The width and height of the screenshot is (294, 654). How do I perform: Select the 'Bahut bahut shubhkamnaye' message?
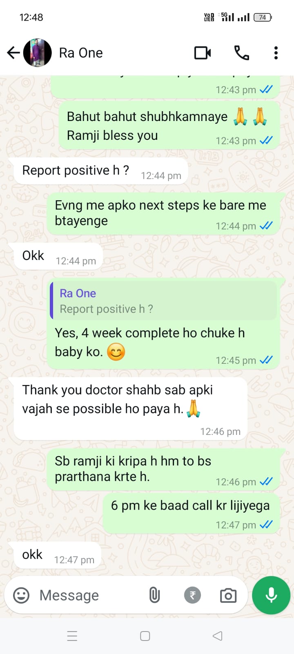169,126
